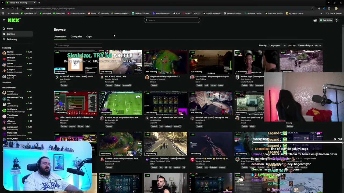Click Rammus53's streamer avatar
Image resolution: width=344 pixels, height=193 pixels.
coord(102,77)
